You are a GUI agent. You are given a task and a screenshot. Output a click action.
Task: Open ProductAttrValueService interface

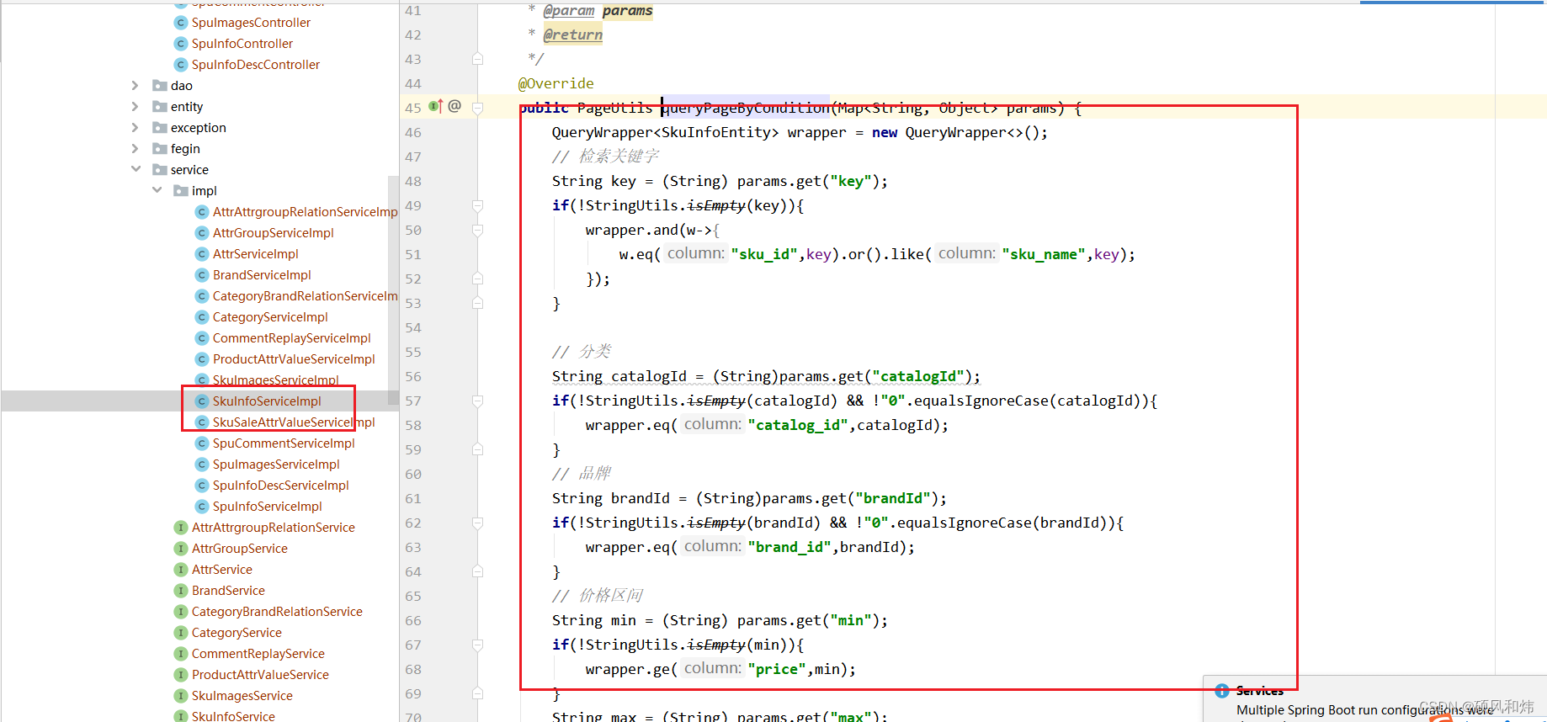tap(260, 675)
